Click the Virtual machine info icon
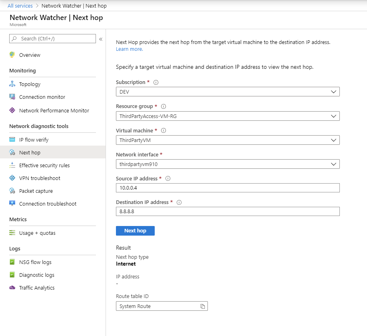The width and height of the screenshot is (367, 336). tap(164, 131)
